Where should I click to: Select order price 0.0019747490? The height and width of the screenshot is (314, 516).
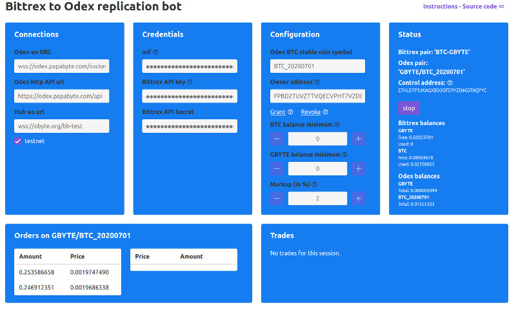pyautogui.click(x=90, y=272)
